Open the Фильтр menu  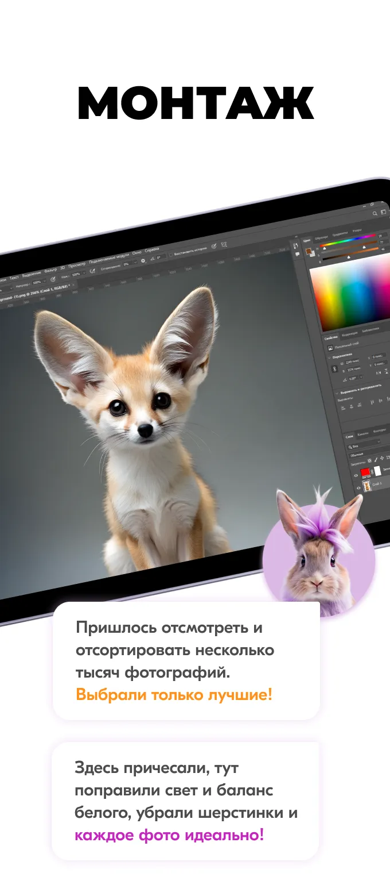pos(50,271)
